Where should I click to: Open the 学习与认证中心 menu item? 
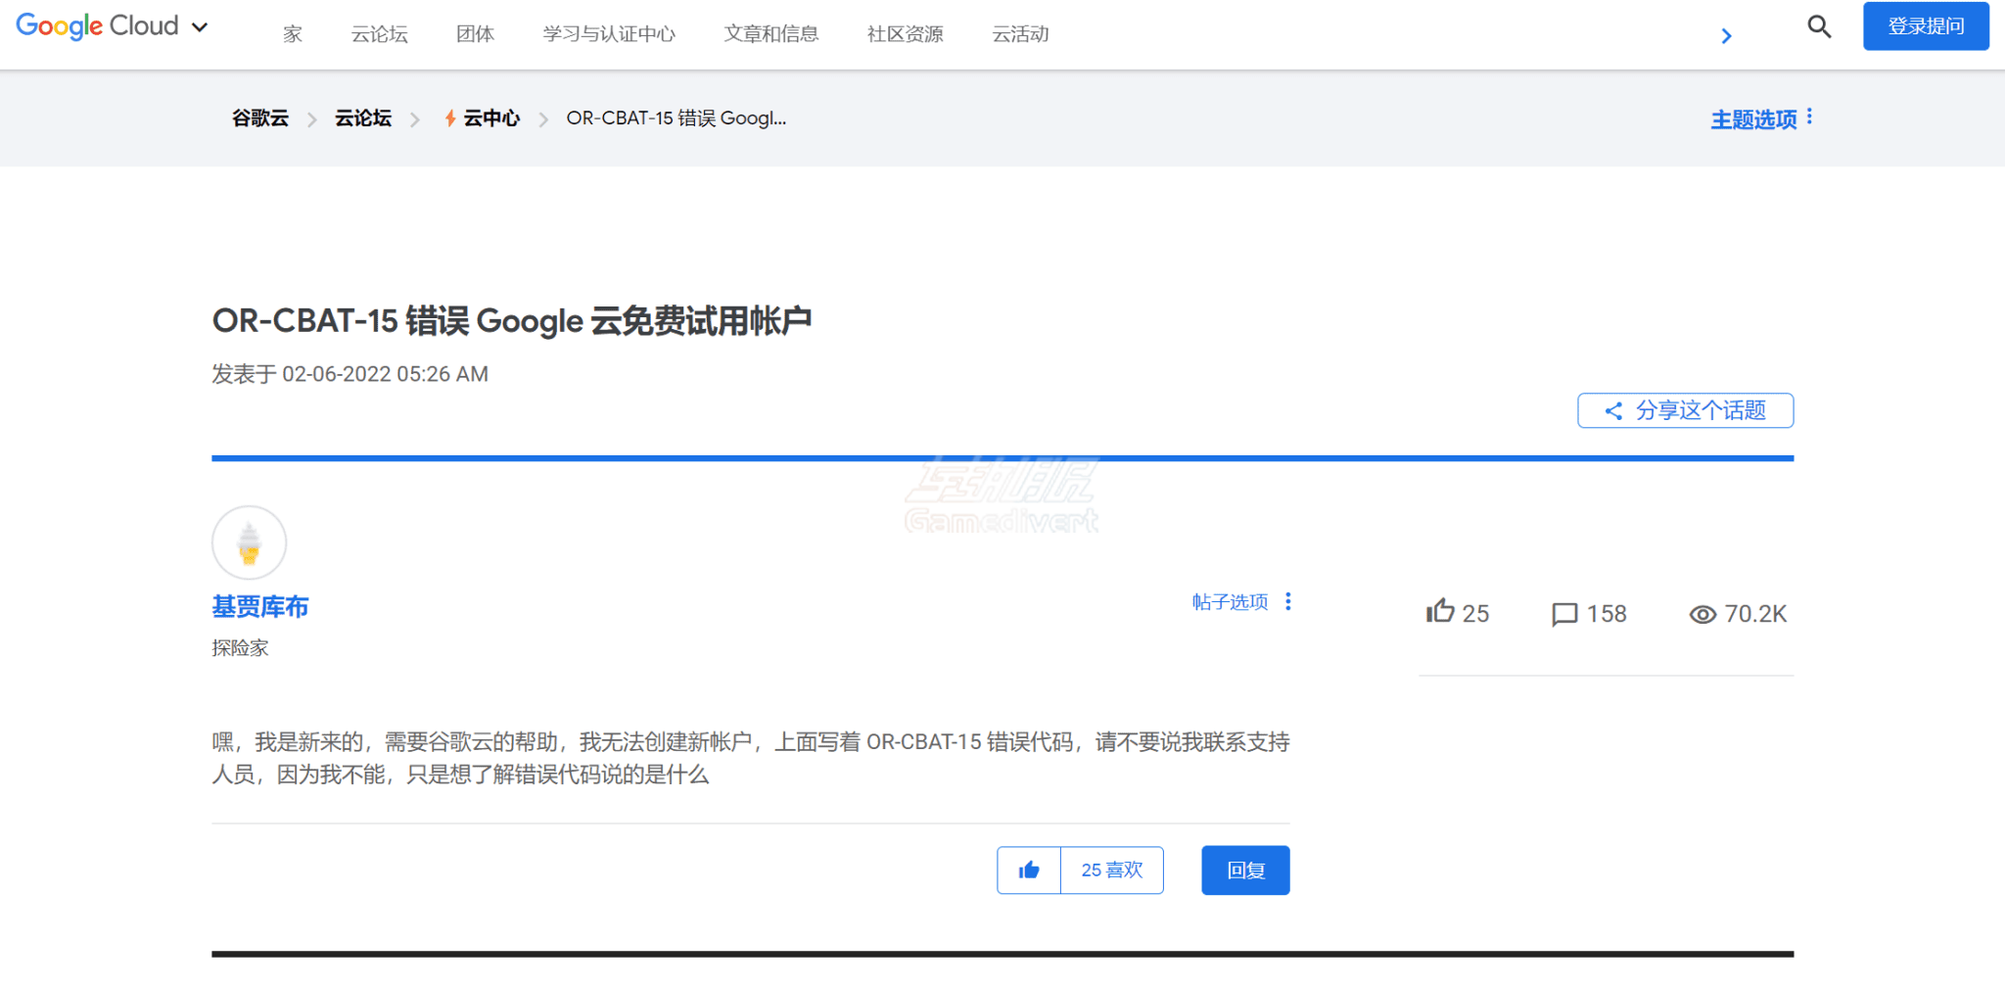pyautogui.click(x=609, y=34)
